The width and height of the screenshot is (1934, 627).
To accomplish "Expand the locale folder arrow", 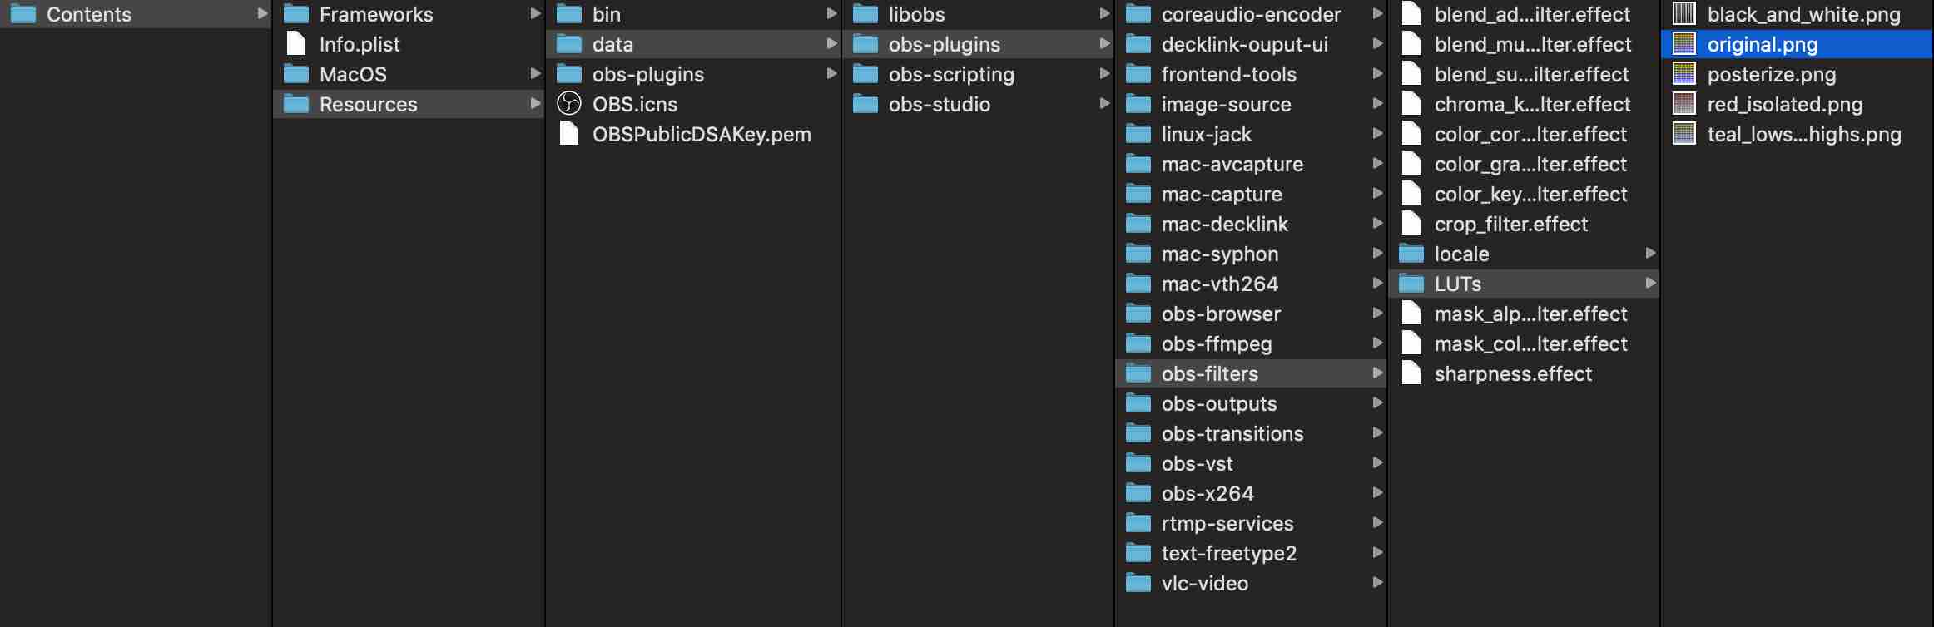I will pos(1650,254).
